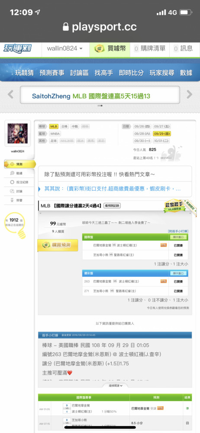Viewport: 200px width, 433px height.
Task: Click the coin icon beside 買噱幣
Action: [99, 48]
